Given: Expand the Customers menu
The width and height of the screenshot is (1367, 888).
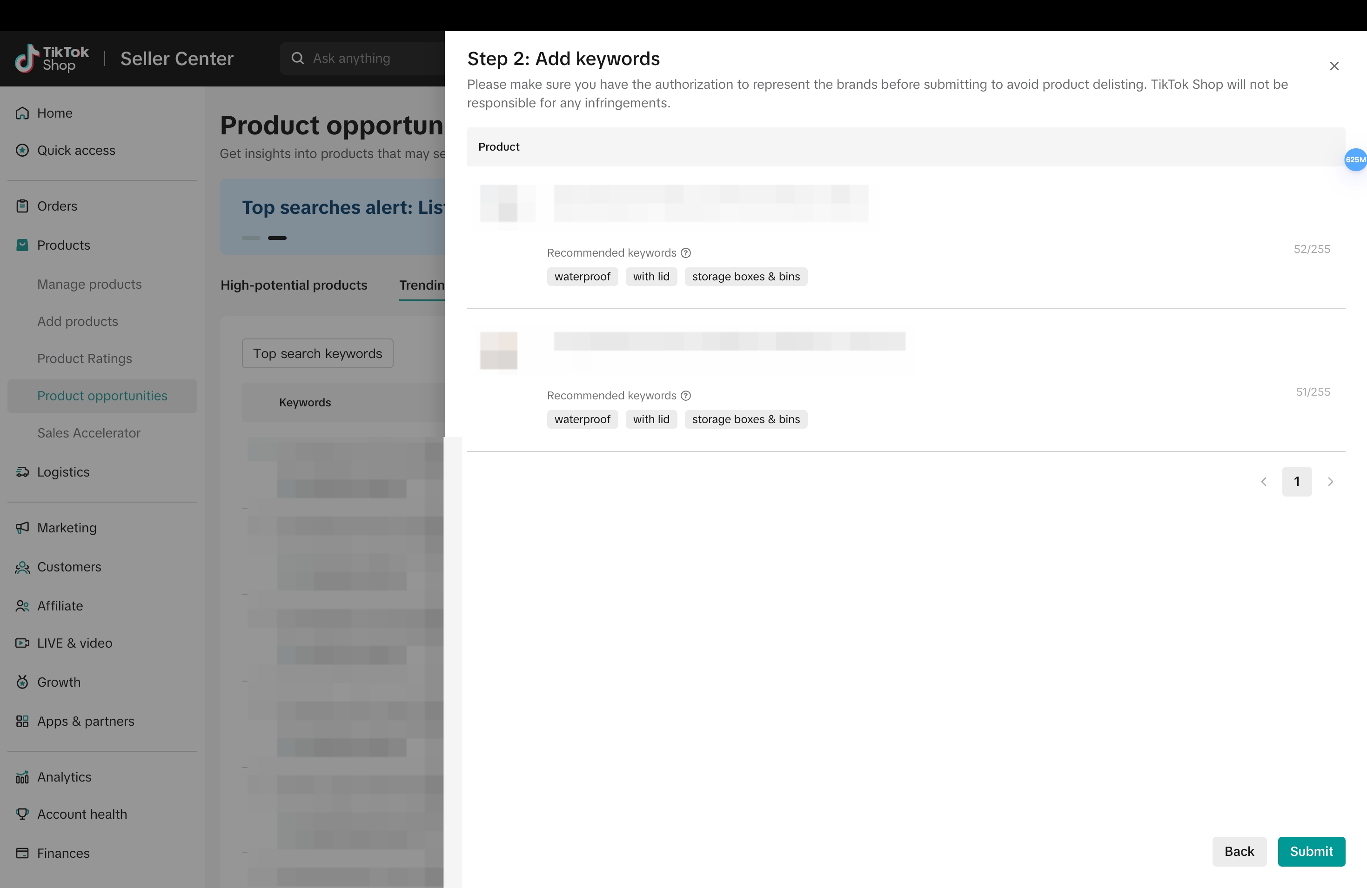Looking at the screenshot, I should click(102, 567).
